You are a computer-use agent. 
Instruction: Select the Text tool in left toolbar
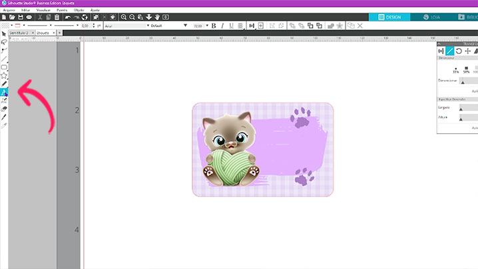4,92
